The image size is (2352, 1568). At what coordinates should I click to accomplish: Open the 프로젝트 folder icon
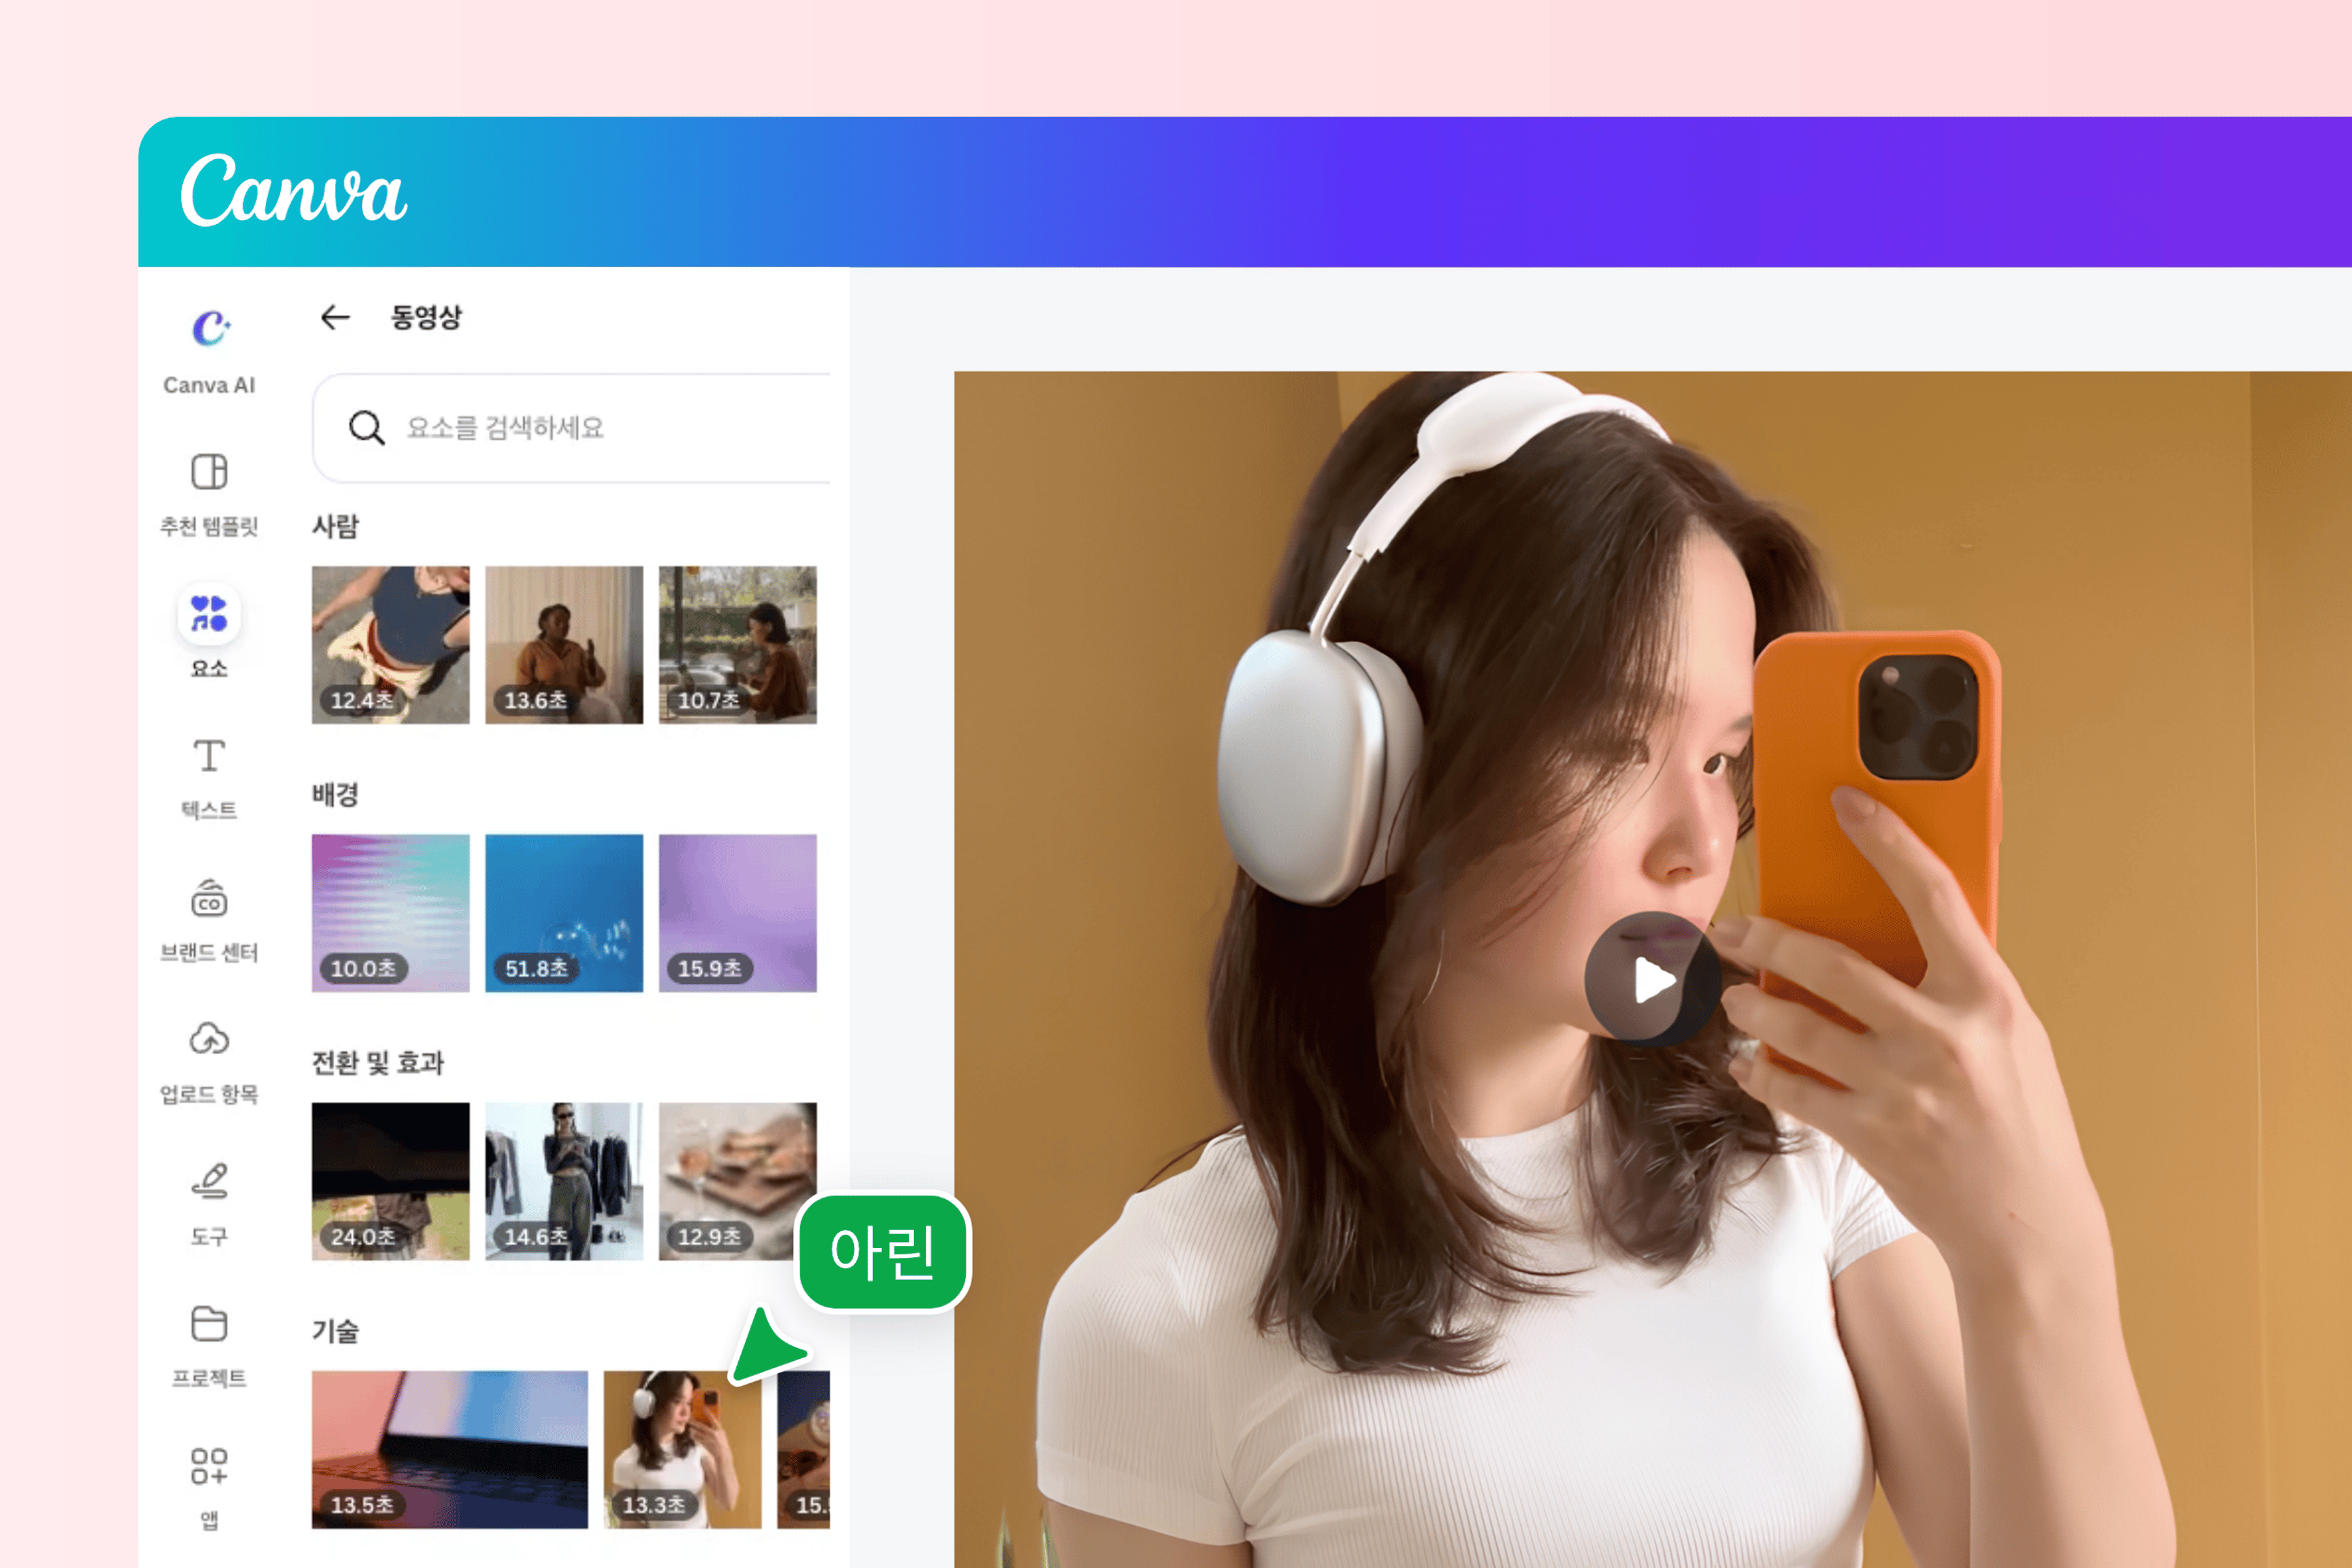[x=209, y=1323]
